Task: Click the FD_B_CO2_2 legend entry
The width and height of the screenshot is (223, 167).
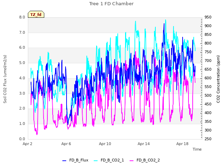Action: (145, 160)
